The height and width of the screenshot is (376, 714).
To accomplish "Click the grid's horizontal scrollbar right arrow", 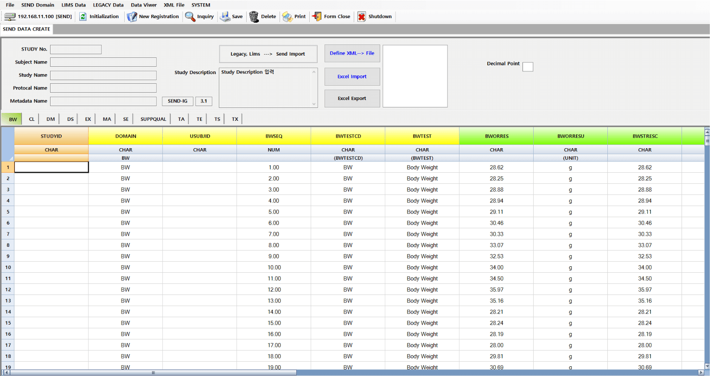I will point(701,372).
